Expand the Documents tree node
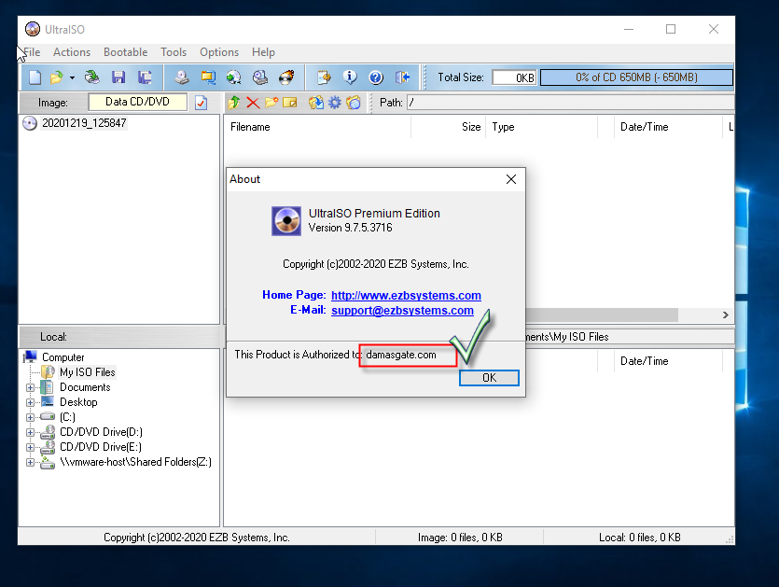The width and height of the screenshot is (779, 587). pos(30,387)
